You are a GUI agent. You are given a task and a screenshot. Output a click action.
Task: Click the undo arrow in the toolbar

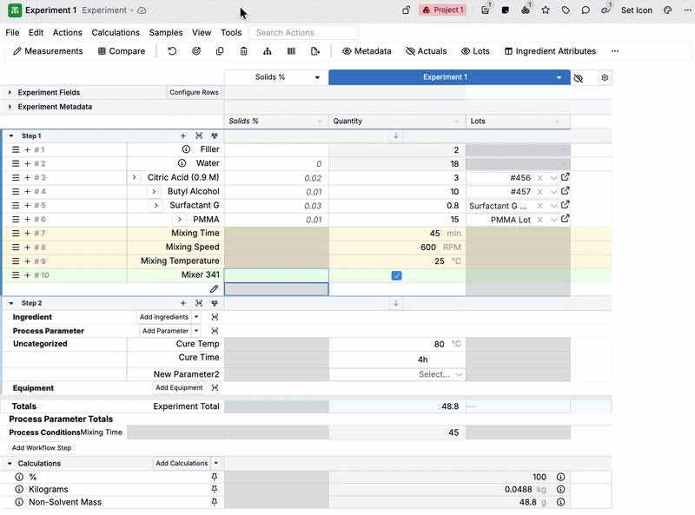[x=172, y=51]
